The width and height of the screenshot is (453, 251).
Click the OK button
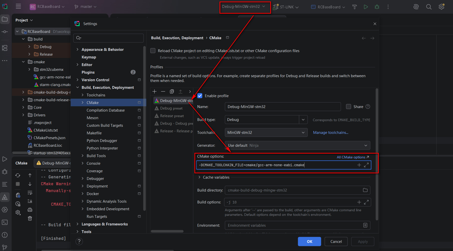(310, 242)
